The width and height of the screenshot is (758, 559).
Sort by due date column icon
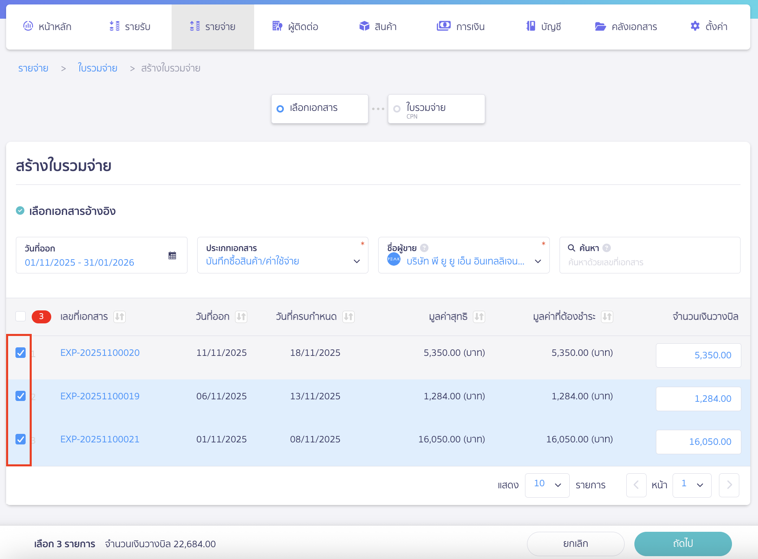click(x=349, y=316)
